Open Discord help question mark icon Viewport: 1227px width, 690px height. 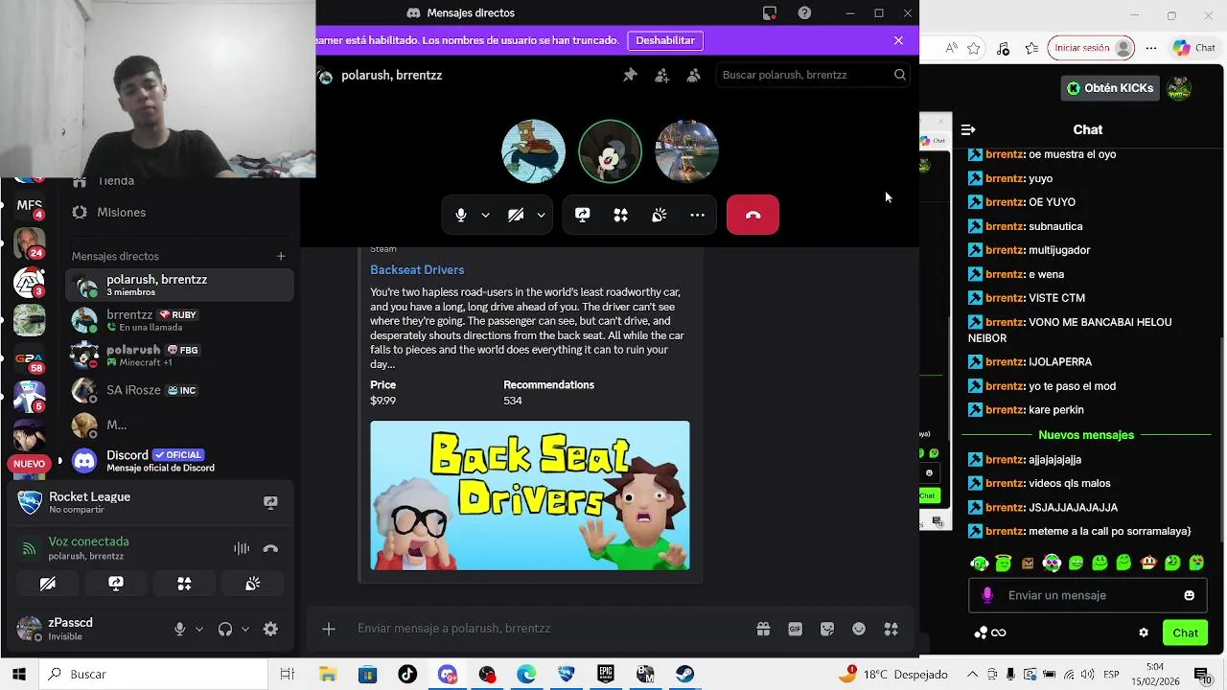[x=804, y=12]
